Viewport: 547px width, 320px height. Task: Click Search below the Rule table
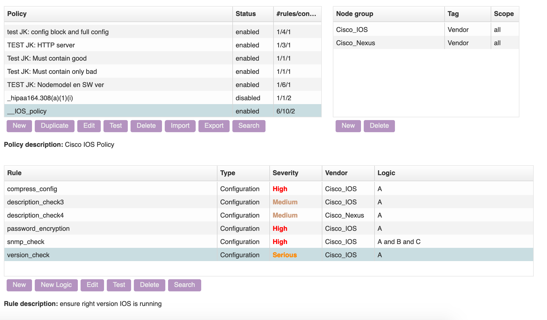click(184, 285)
